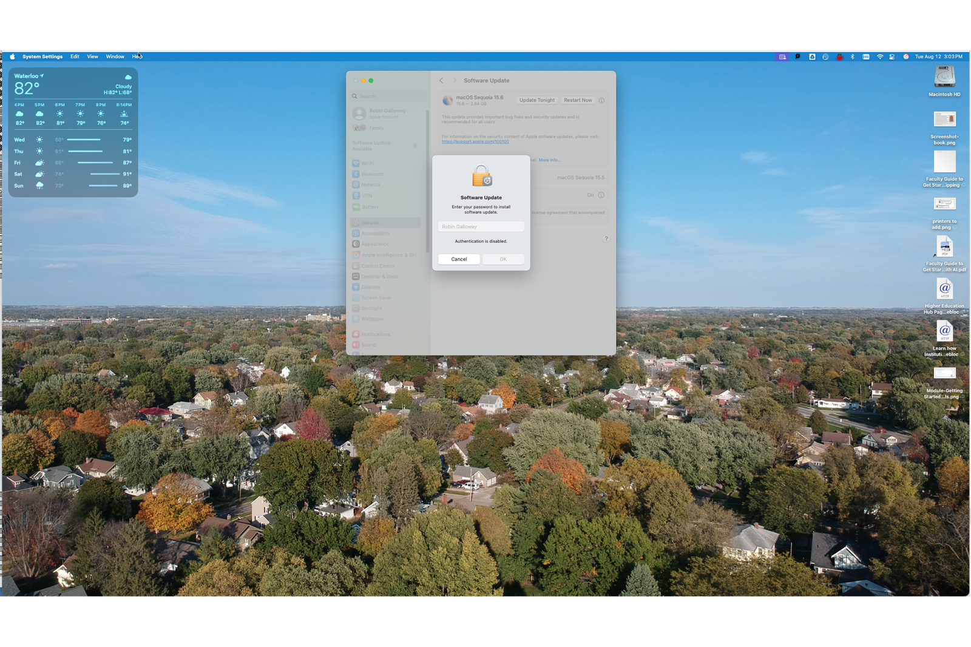Click the Saturday forecast row in Weather widget
The width and height of the screenshot is (971, 647).
point(73,174)
